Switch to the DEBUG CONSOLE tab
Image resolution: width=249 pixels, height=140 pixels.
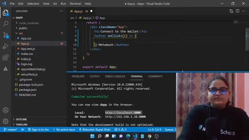pos(115,76)
